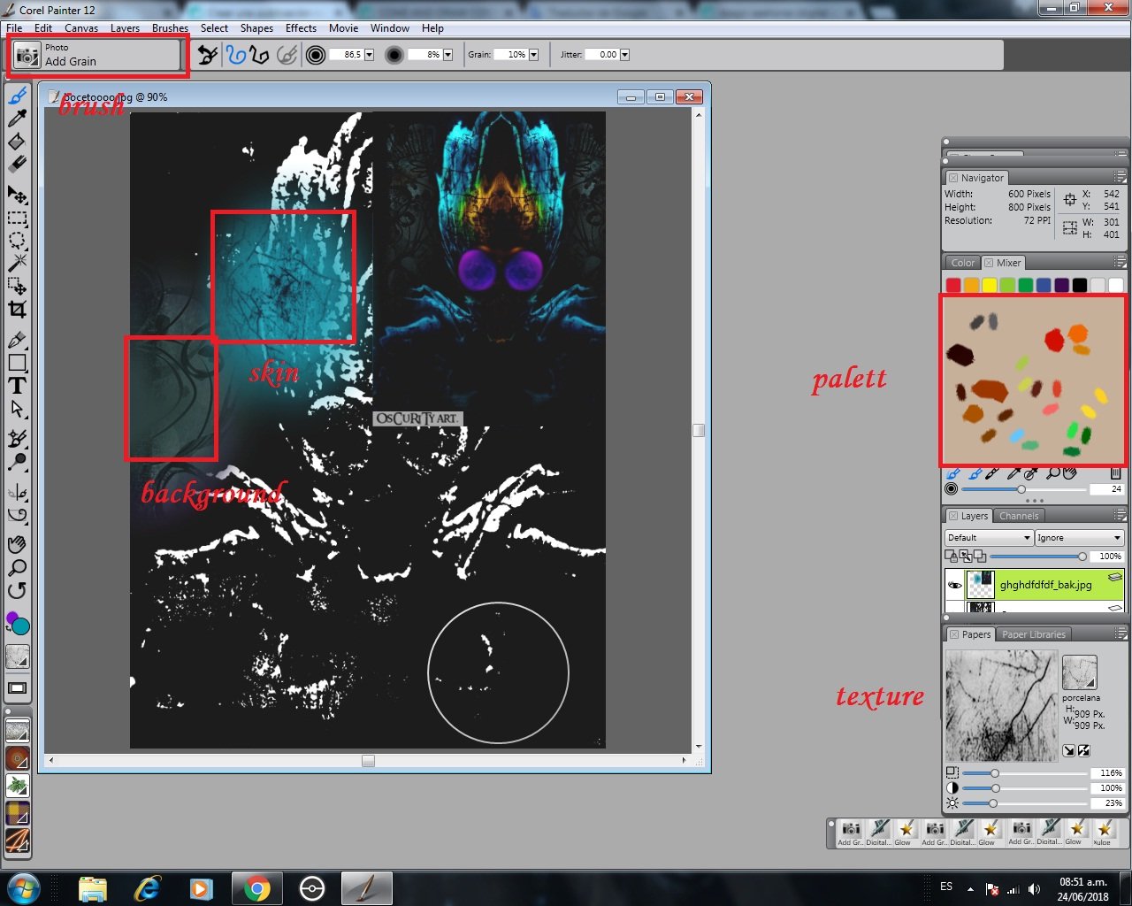Close the Papers panel checkbox
This screenshot has height=906, width=1132.
[x=954, y=634]
